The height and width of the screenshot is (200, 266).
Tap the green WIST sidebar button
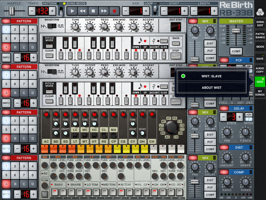[260, 82]
